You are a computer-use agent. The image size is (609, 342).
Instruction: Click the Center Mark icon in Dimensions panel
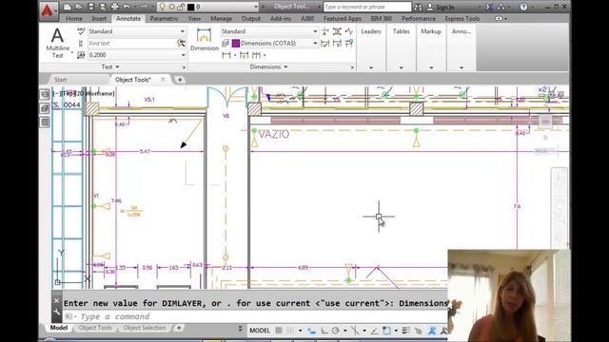[325, 31]
